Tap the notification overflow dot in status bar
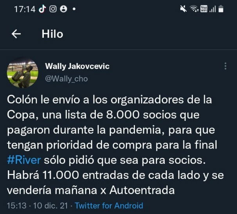 pos(74,9)
